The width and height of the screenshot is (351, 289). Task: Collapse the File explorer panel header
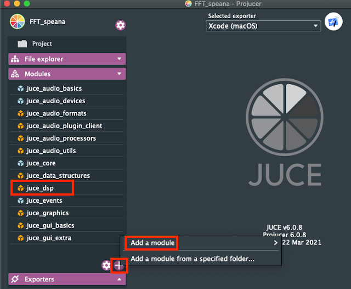pyautogui.click(x=67, y=59)
